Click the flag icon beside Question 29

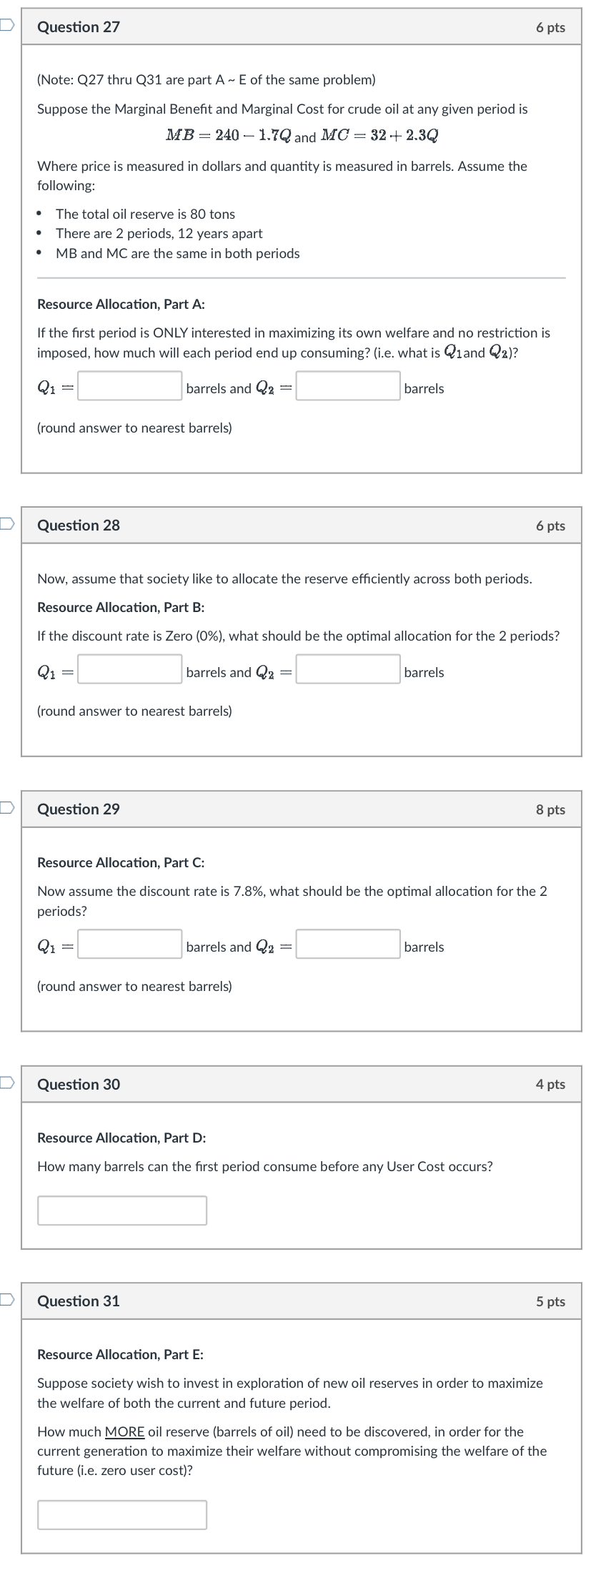coord(5,807)
